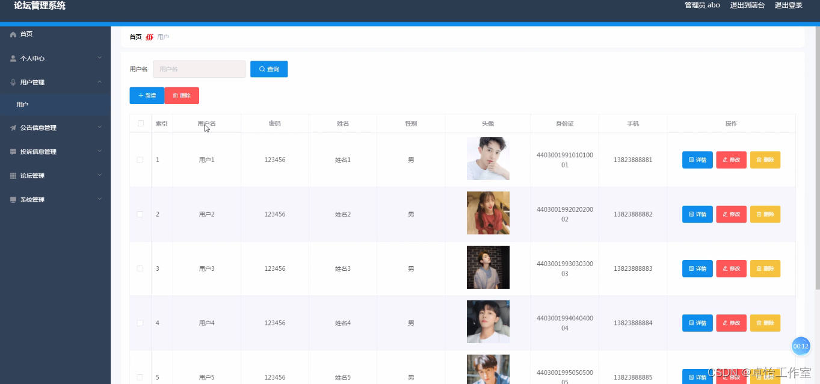Click the 用户名 column header

207,123
